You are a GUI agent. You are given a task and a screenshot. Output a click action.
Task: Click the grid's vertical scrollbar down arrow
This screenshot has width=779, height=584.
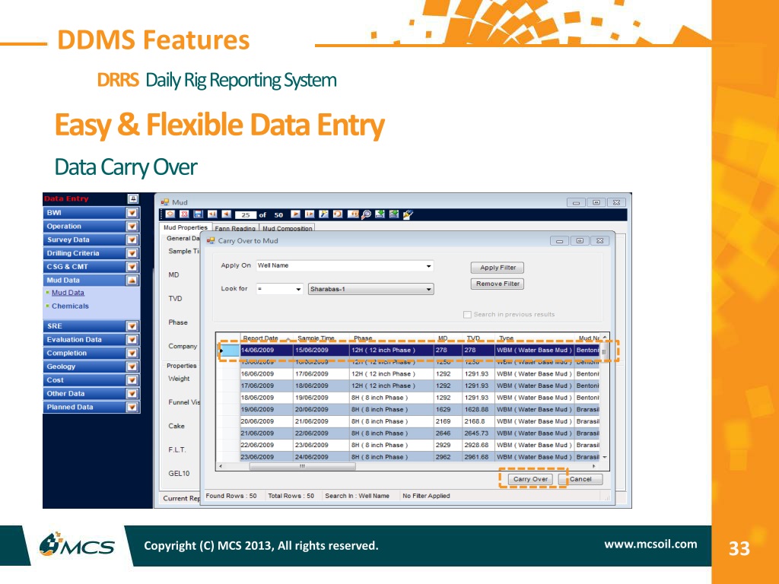[x=605, y=457]
